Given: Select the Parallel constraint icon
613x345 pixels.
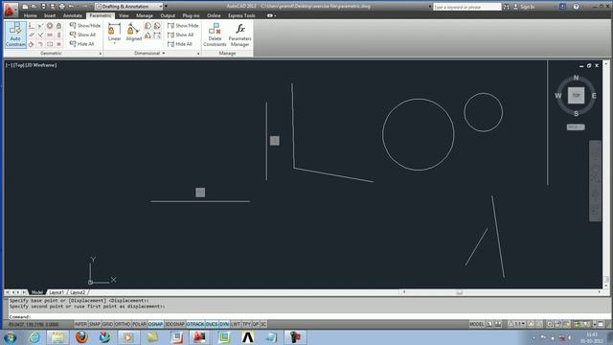Looking at the screenshot, I should pos(32,34).
